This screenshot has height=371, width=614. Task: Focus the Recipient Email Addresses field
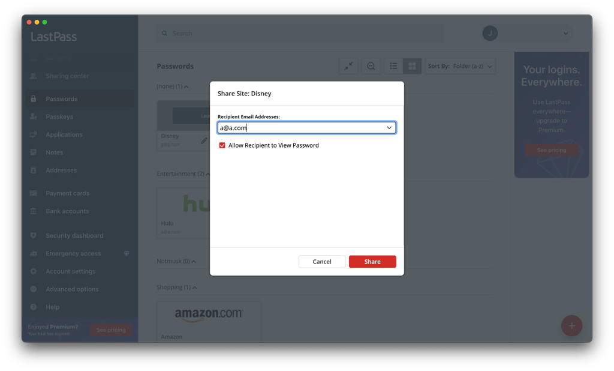tap(306, 127)
